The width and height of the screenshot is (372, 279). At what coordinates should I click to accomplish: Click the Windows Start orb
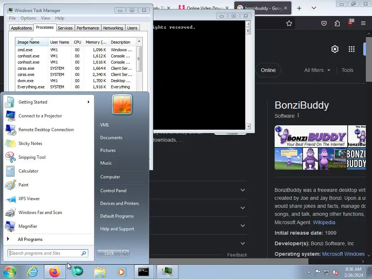click(x=10, y=272)
